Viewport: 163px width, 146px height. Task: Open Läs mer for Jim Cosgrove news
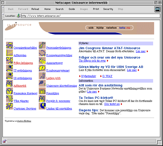[140, 51]
